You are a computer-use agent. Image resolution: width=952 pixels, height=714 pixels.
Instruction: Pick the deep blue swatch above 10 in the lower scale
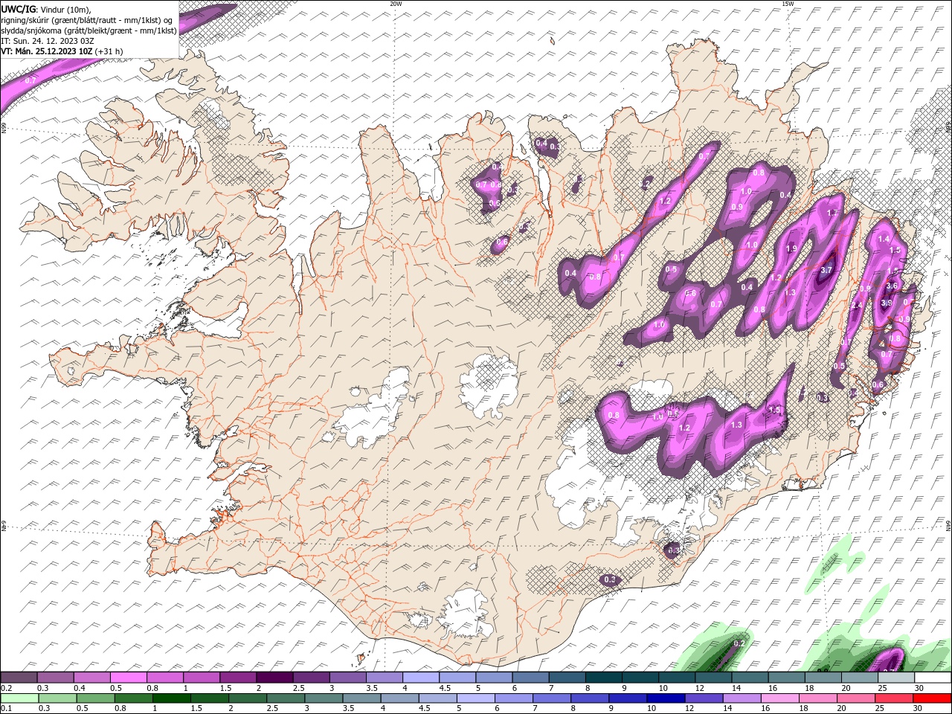665,698
